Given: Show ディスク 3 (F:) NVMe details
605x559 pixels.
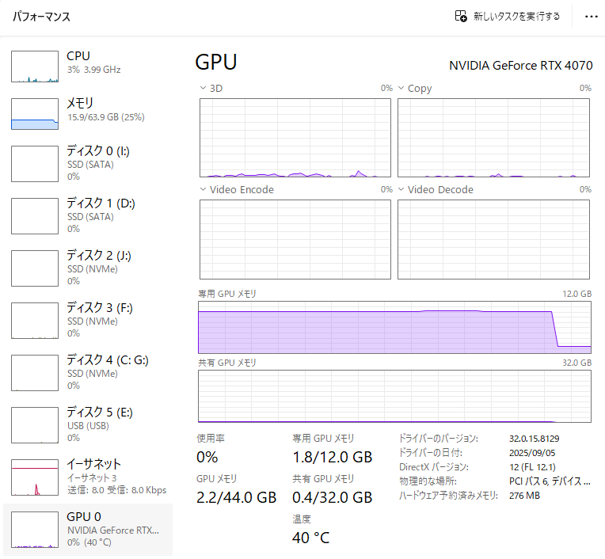Looking at the screenshot, I should click(x=87, y=320).
